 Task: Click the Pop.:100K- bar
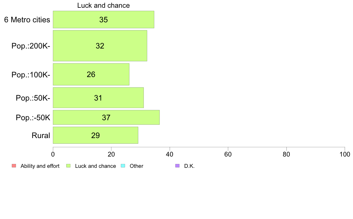(91, 74)
